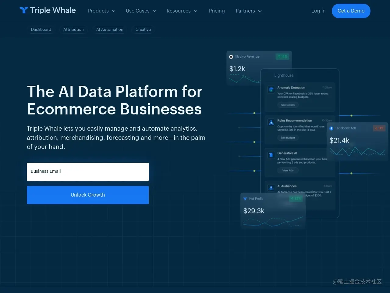
Task: Select the Attribution pill tab
Action: pyautogui.click(x=73, y=29)
